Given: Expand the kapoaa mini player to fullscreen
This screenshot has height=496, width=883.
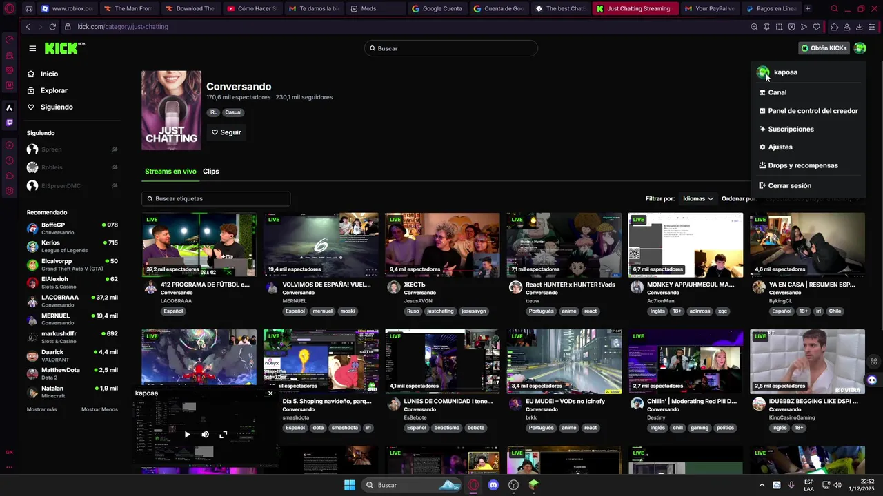Looking at the screenshot, I should coord(223,435).
